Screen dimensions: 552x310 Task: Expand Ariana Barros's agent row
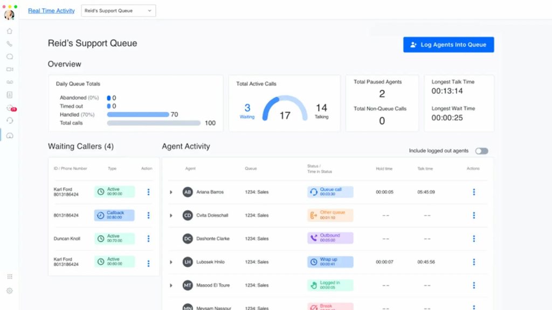[x=171, y=192]
